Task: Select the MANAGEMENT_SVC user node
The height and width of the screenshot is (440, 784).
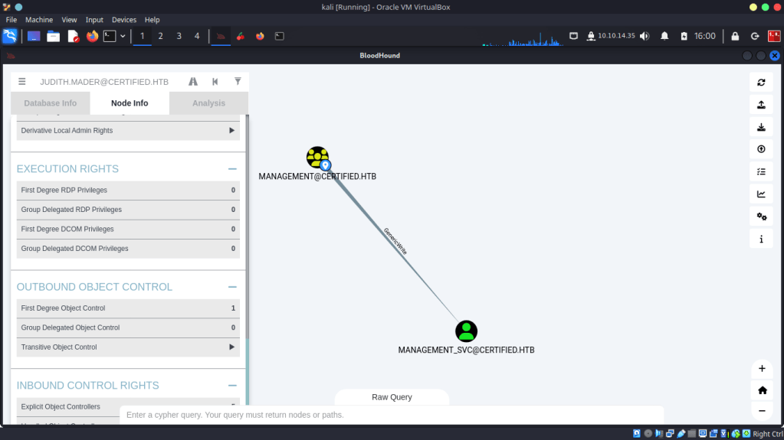Action: point(466,331)
